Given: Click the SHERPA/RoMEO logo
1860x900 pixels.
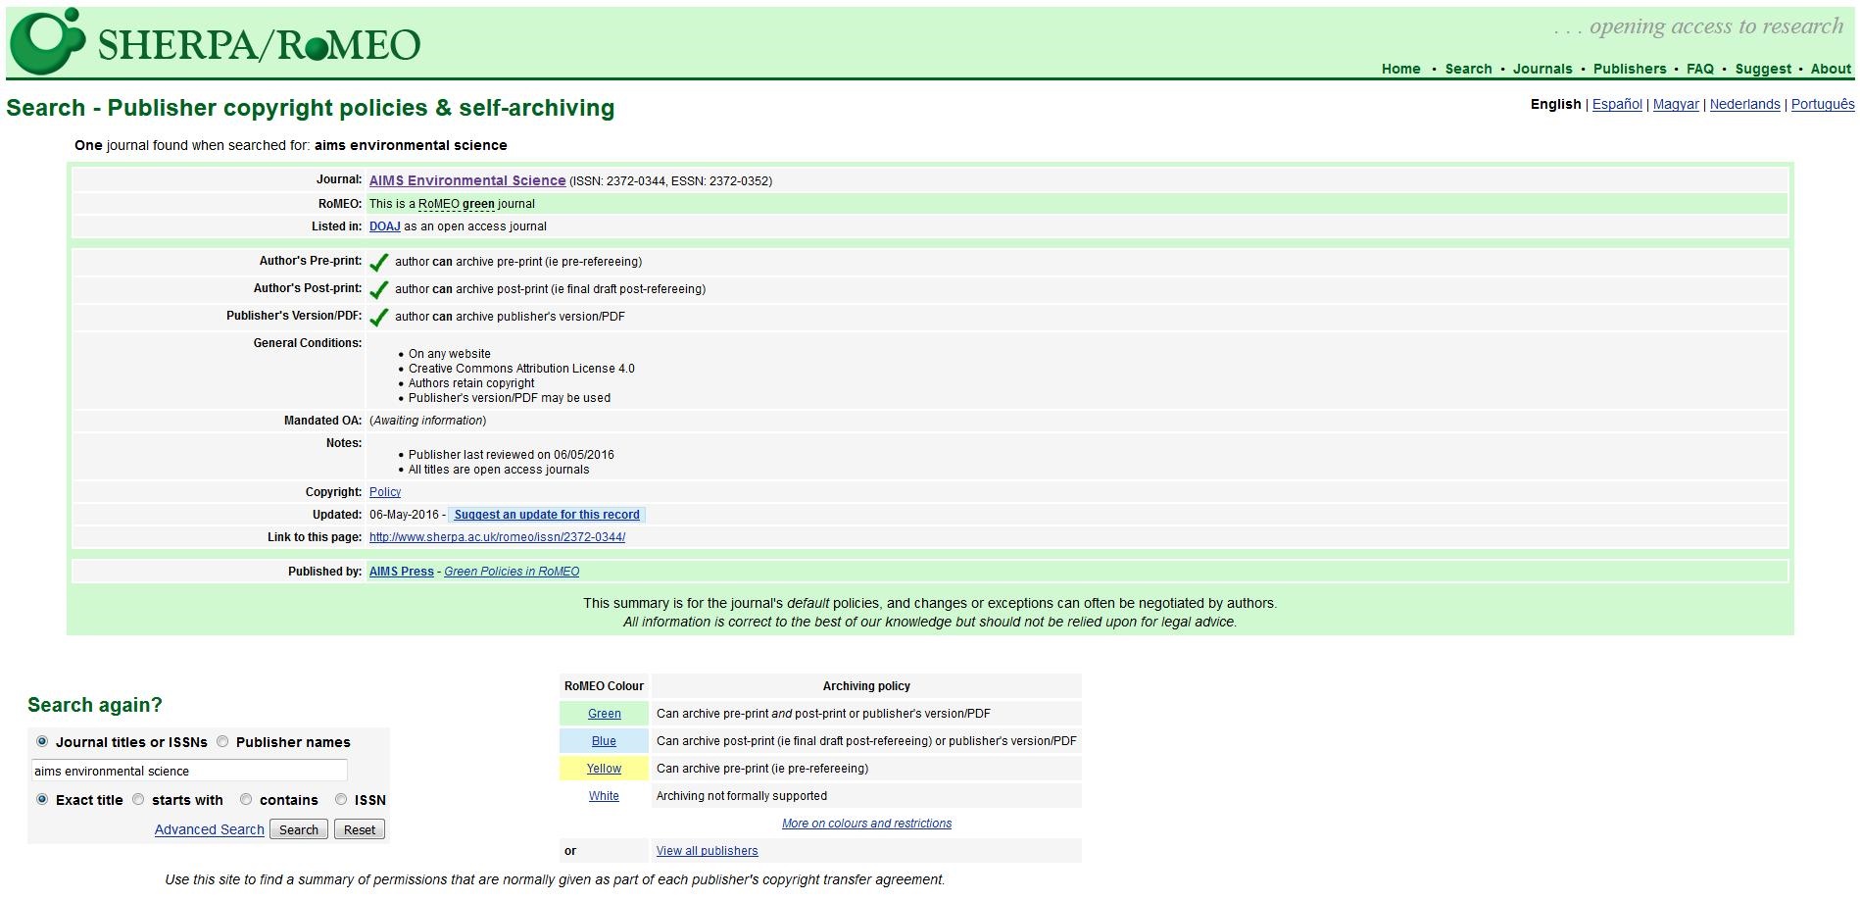Looking at the screenshot, I should pyautogui.click(x=216, y=42).
